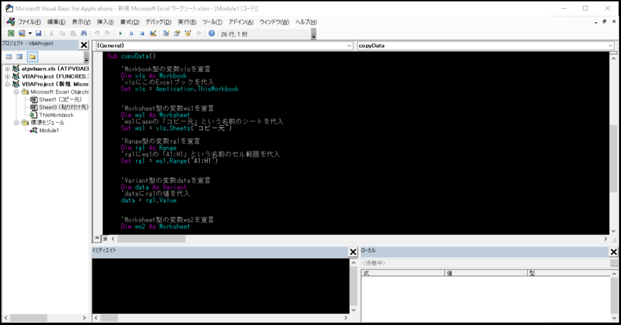Open the 挿入(I) menu

pos(105,22)
